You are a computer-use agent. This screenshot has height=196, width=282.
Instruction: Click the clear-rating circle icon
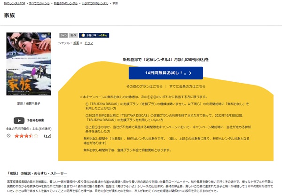tap(8, 136)
